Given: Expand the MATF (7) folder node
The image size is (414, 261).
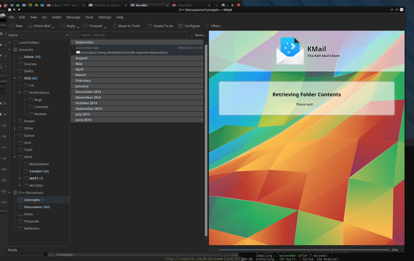Looking at the screenshot, I should pyautogui.click(x=20, y=178).
